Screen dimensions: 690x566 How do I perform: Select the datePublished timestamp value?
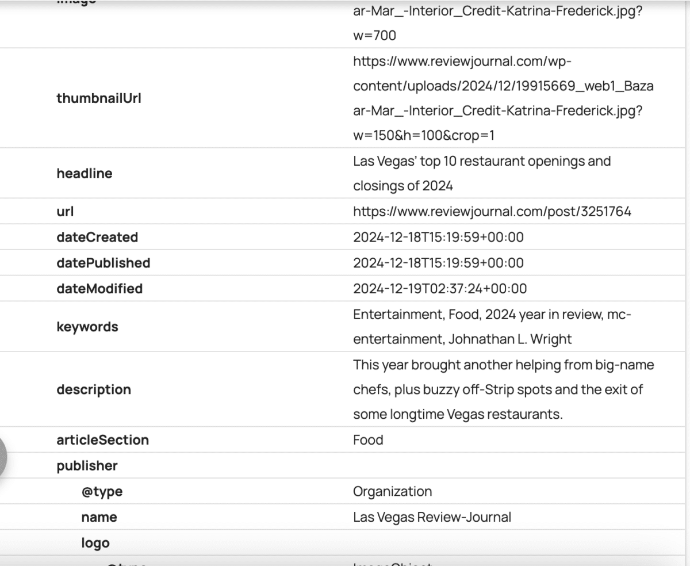pyautogui.click(x=438, y=263)
